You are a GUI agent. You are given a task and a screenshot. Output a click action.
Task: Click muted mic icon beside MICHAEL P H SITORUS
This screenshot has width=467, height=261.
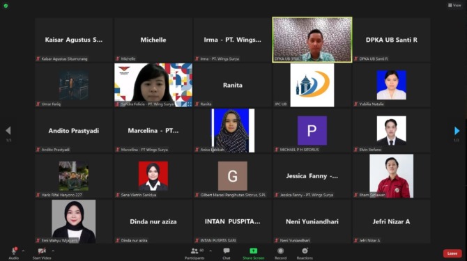click(277, 150)
